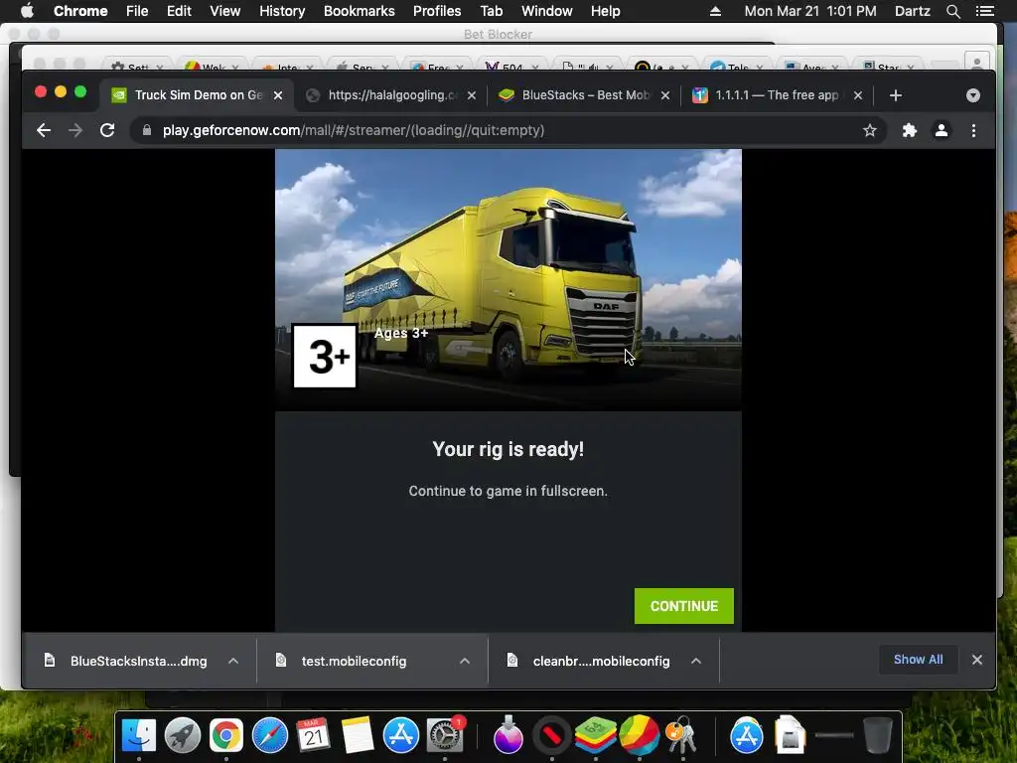The height and width of the screenshot is (763, 1017).
Task: Open the Window menu
Action: [547, 11]
